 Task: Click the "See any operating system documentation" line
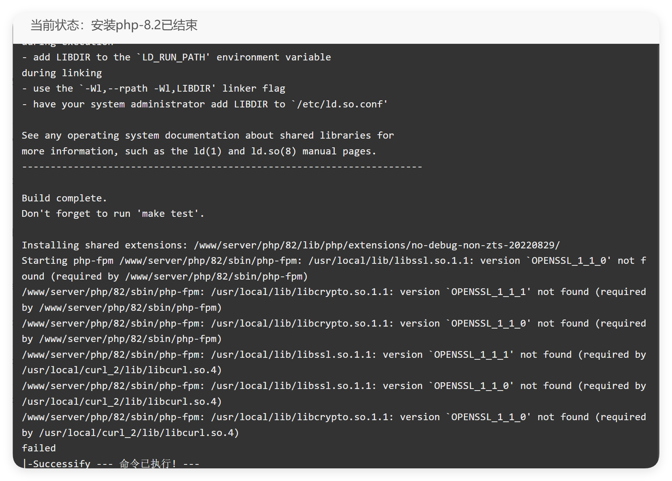tap(208, 135)
